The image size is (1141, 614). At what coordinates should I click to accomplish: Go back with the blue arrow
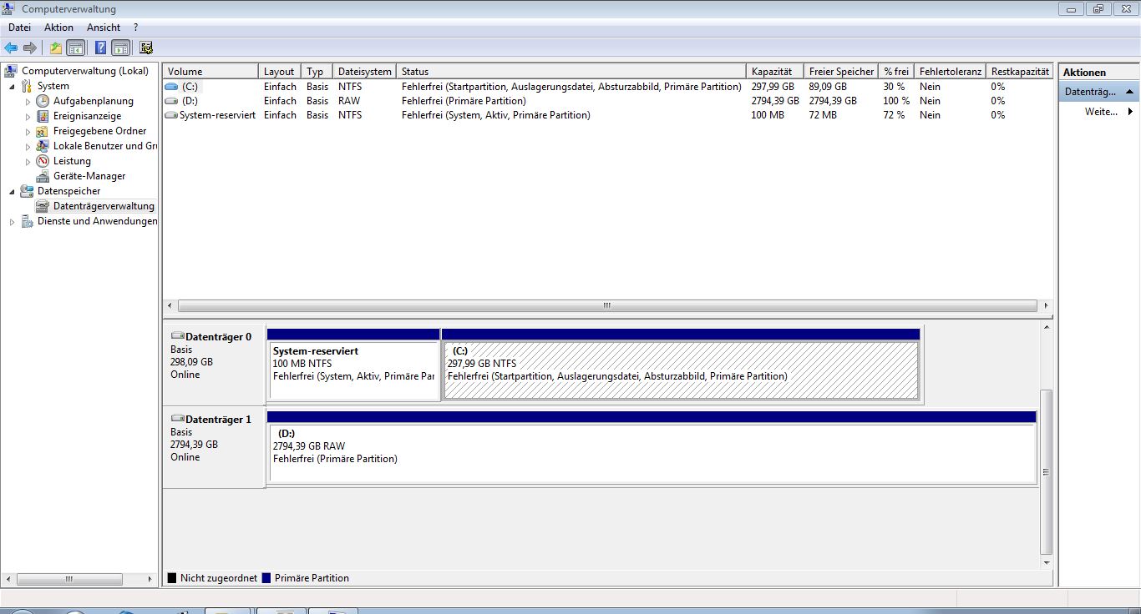tap(11, 48)
